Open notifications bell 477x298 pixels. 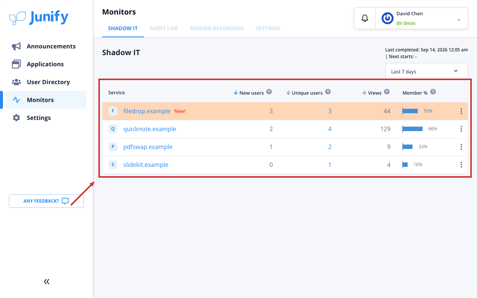pos(365,18)
